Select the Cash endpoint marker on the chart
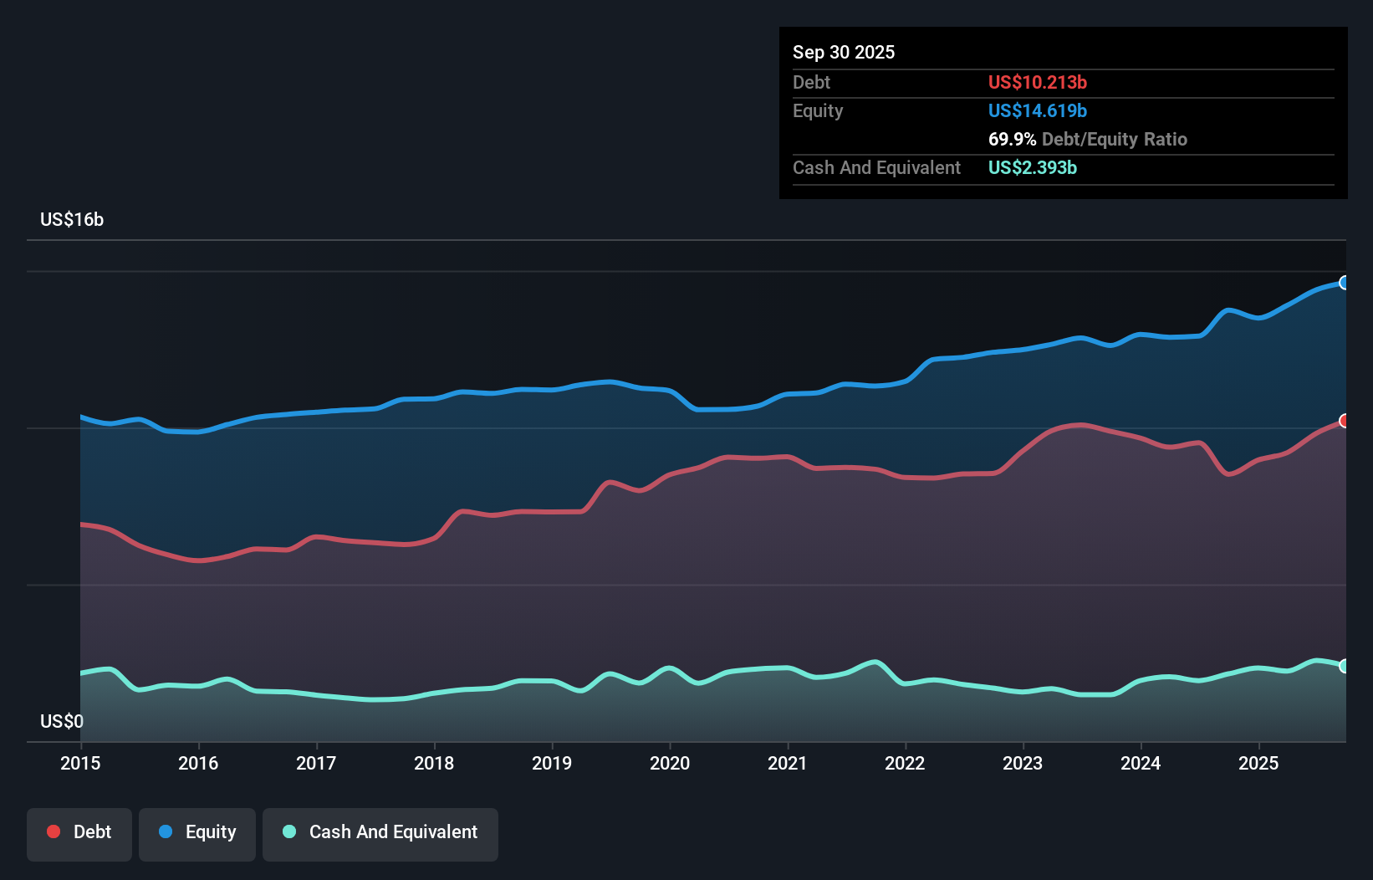Viewport: 1373px width, 880px height. (1345, 665)
